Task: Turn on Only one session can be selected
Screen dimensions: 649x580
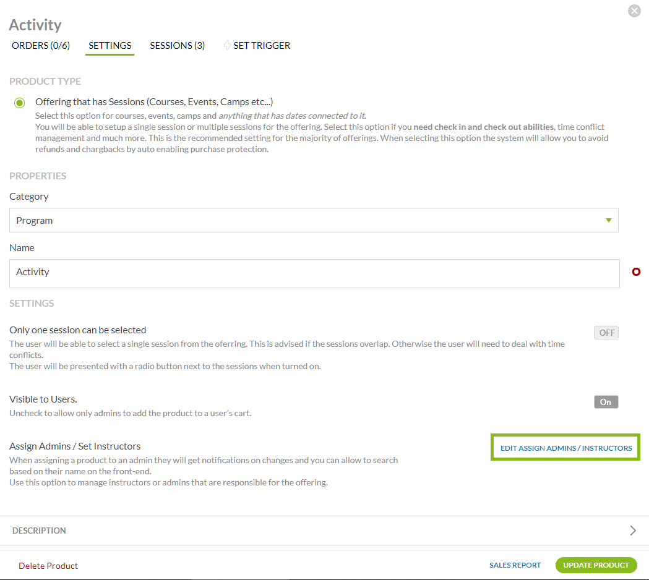Action: pos(606,333)
